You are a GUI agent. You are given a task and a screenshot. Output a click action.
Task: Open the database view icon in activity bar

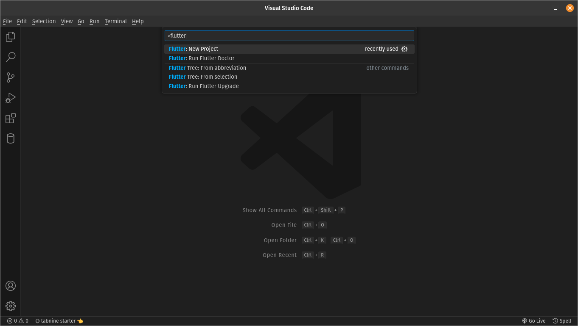point(11,138)
